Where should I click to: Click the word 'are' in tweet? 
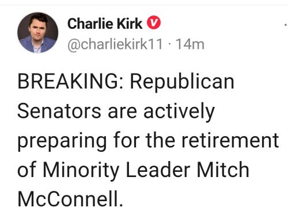tap(122, 113)
